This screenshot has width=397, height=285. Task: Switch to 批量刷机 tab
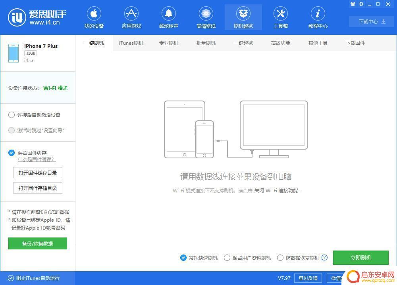tap(206, 43)
